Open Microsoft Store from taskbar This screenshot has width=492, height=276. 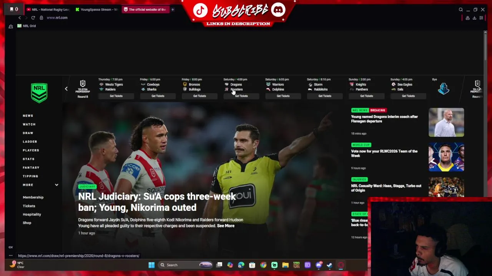[x=252, y=265]
